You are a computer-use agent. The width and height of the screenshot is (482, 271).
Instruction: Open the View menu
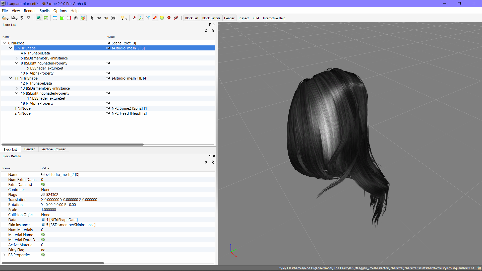click(x=16, y=11)
